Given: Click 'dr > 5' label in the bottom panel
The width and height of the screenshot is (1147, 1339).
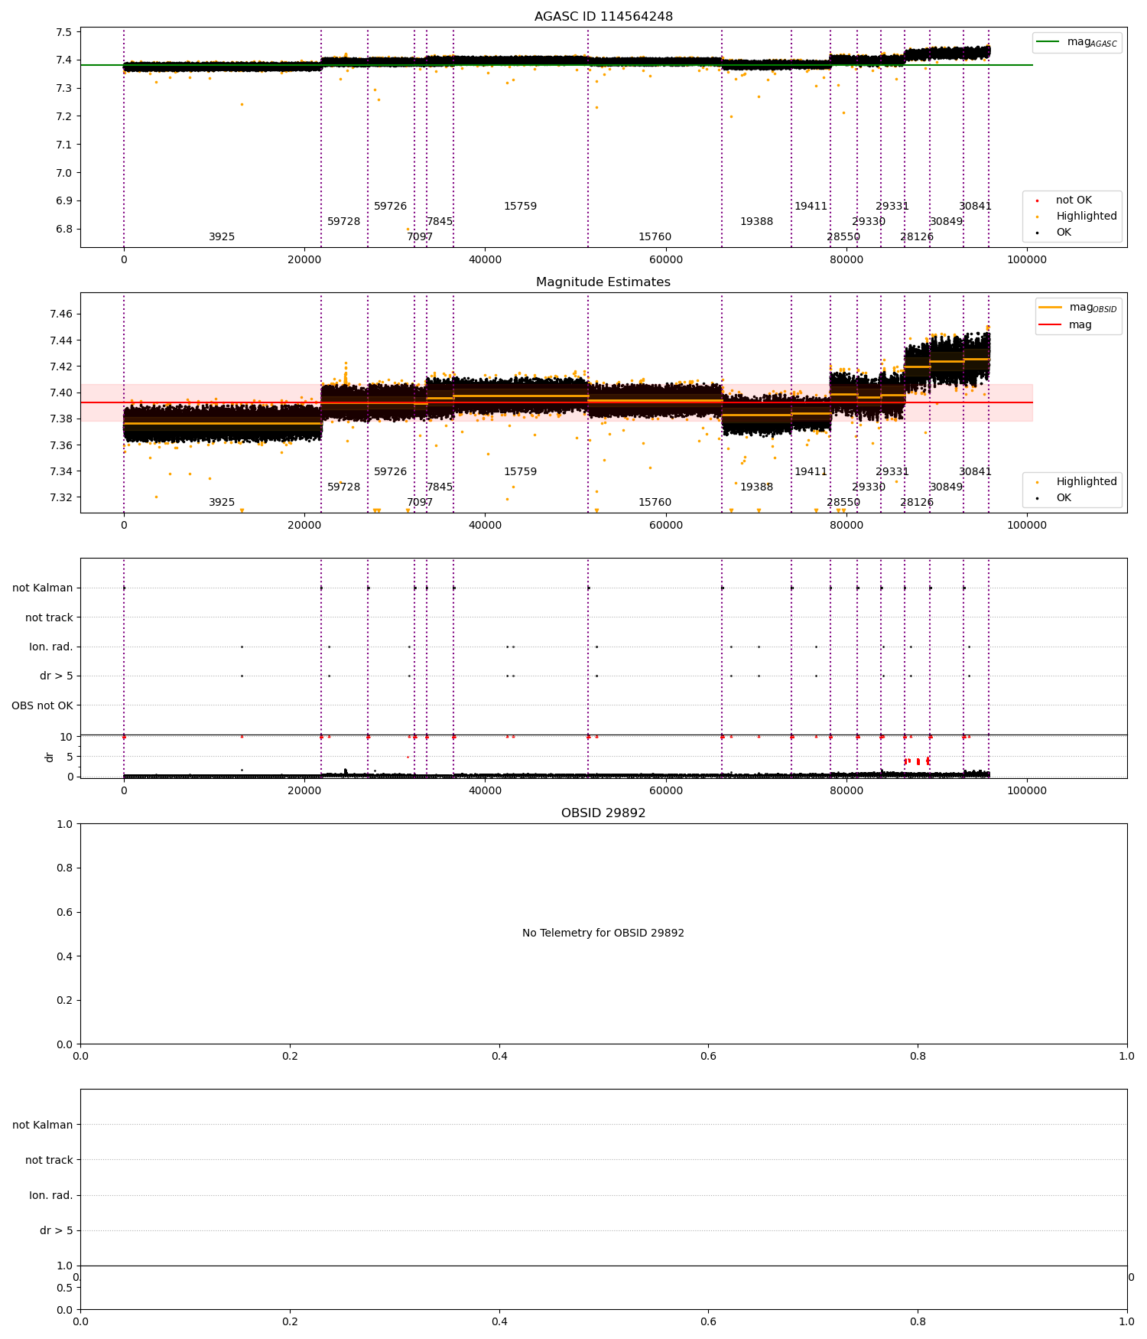Looking at the screenshot, I should (57, 1230).
